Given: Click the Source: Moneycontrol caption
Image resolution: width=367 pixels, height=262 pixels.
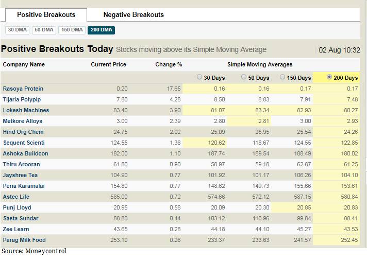Looking at the screenshot, I should point(34,251).
